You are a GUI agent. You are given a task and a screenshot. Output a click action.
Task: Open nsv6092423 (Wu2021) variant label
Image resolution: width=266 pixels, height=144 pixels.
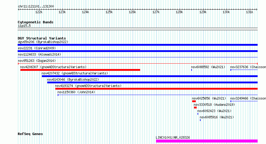click(214, 111)
